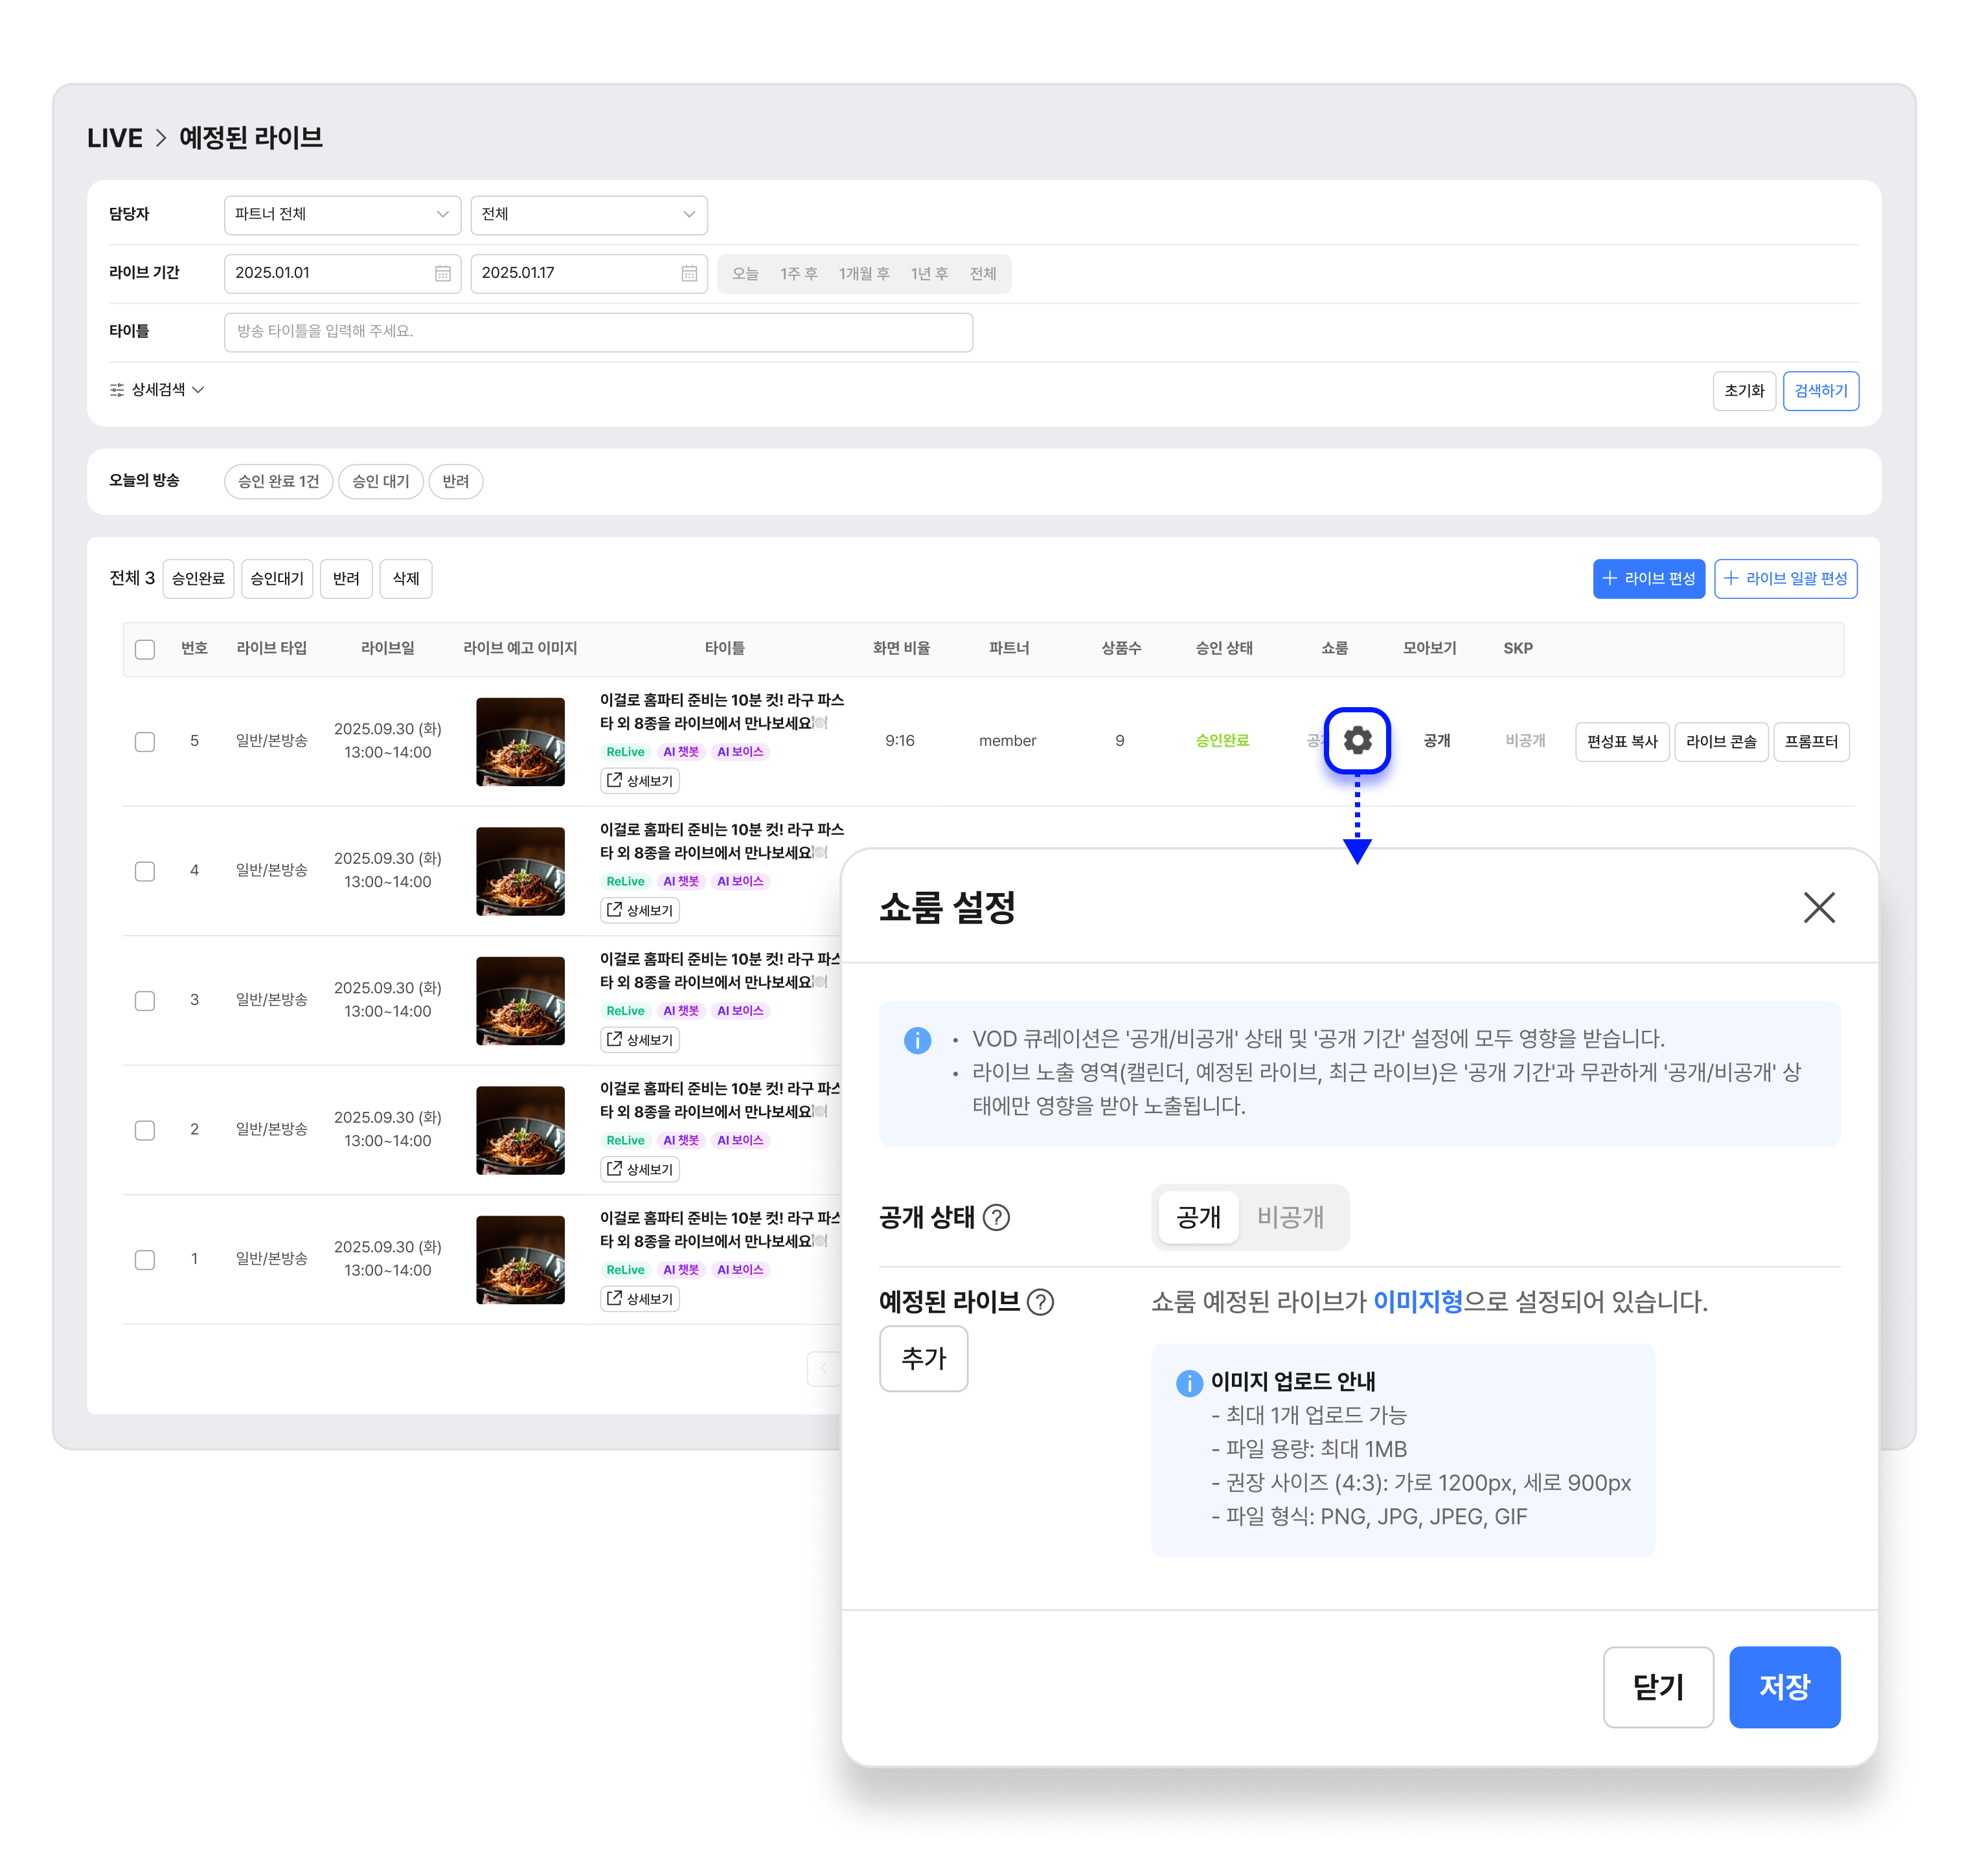Click help icon next to 예정된 라이브

pyautogui.click(x=1040, y=1302)
